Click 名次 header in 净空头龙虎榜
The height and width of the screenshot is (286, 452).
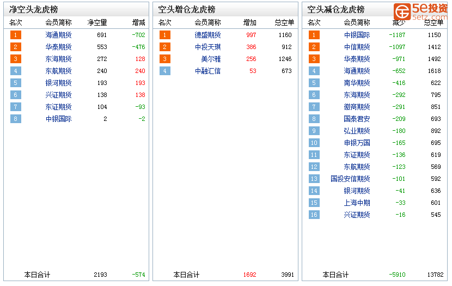point(16,22)
